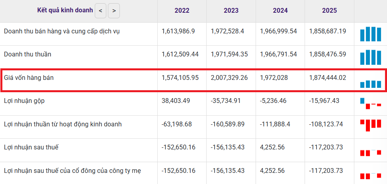387x184 pixels.
Task: Click the Lợi nhuận gộp mini chart
Action: click(x=370, y=103)
